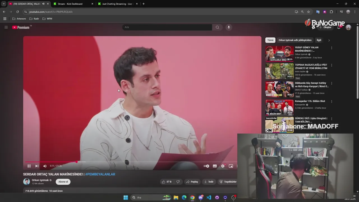
Task: Open the Orkun Işıtmak channel avatar
Action: tap(26, 182)
